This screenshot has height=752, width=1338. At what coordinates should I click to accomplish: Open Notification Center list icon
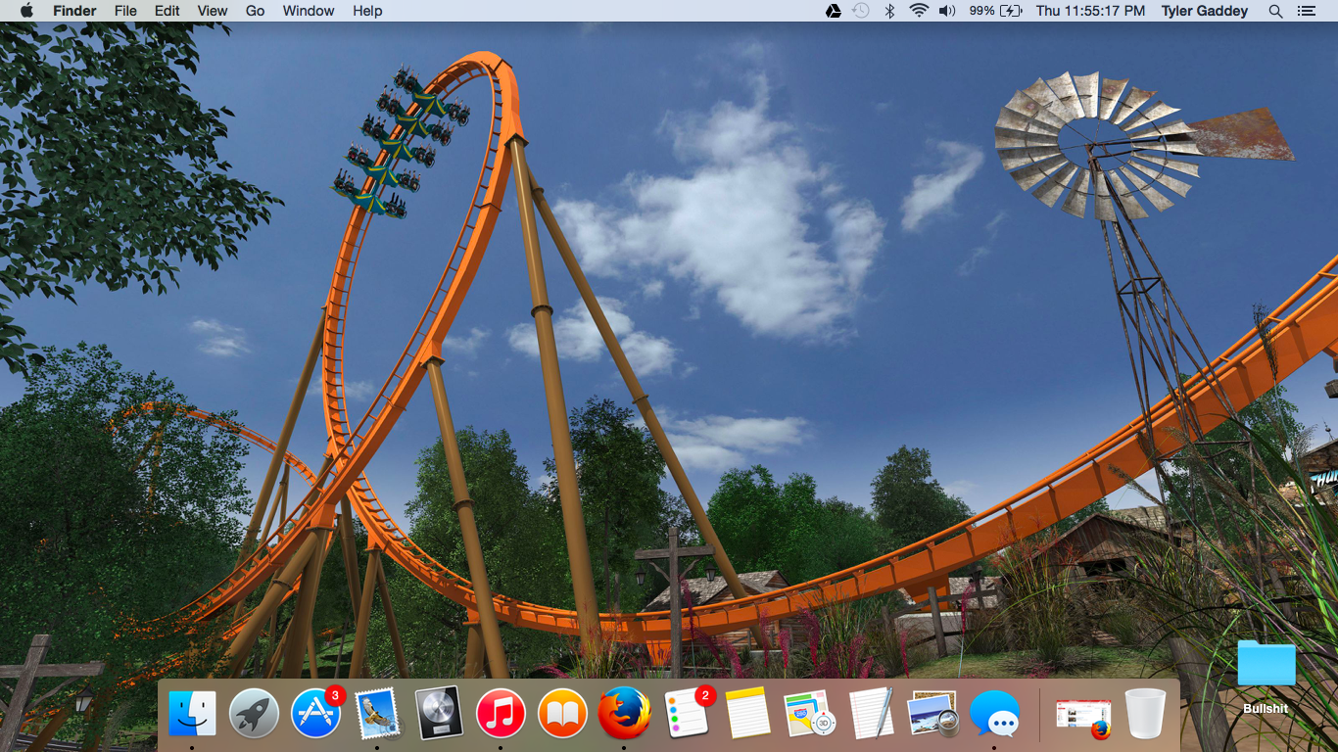click(1306, 11)
